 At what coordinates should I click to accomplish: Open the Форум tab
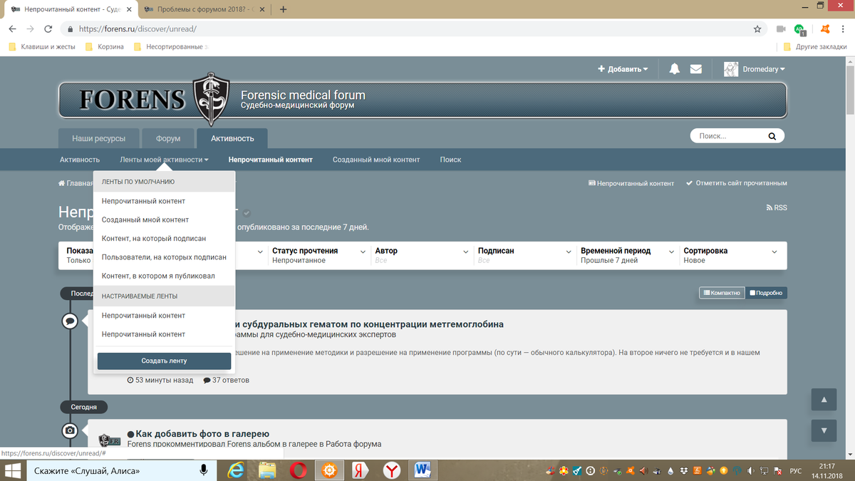(x=168, y=139)
